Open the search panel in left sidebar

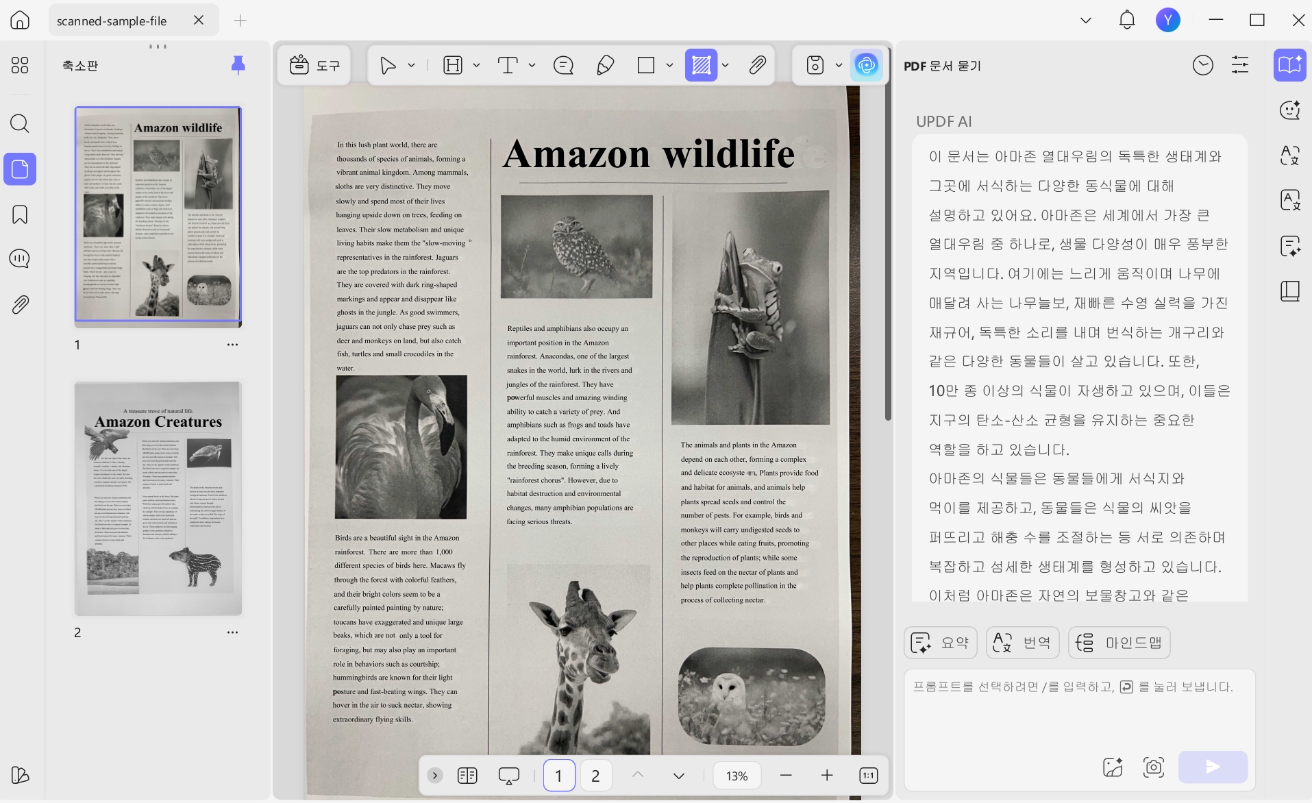coord(20,123)
